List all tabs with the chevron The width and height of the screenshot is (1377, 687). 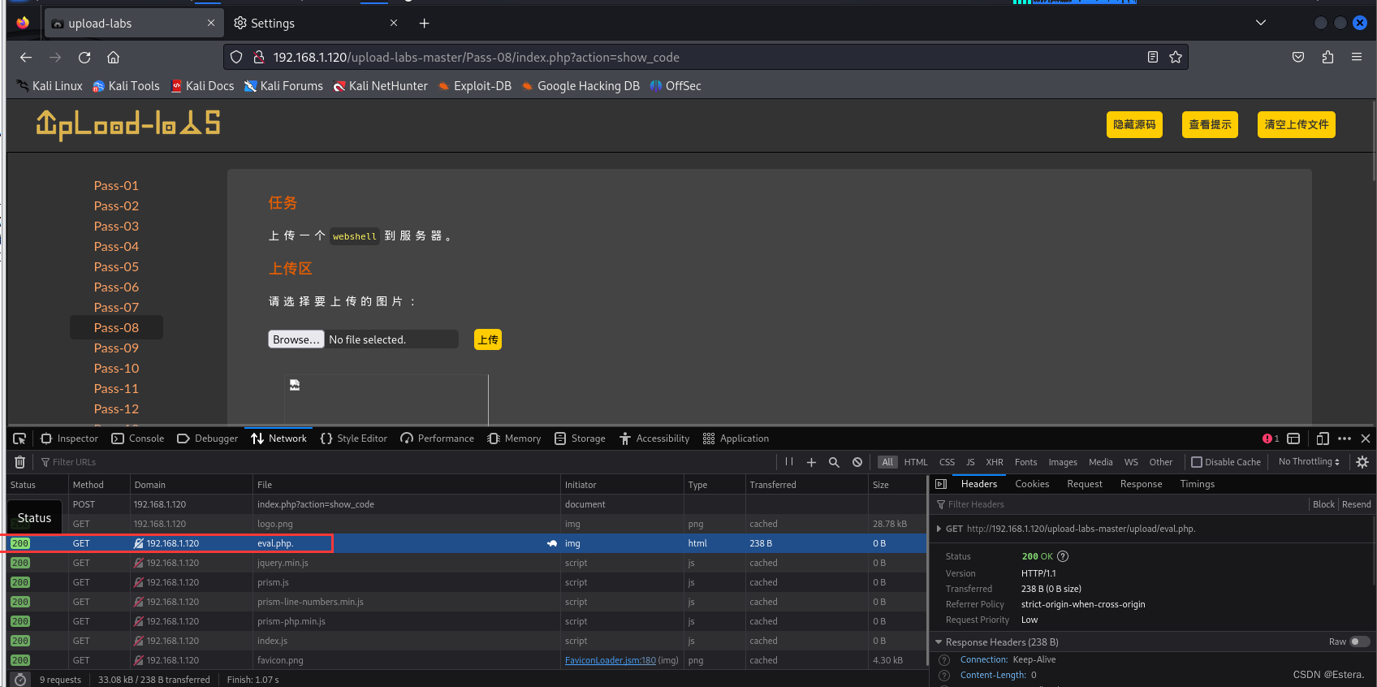[x=1261, y=23]
